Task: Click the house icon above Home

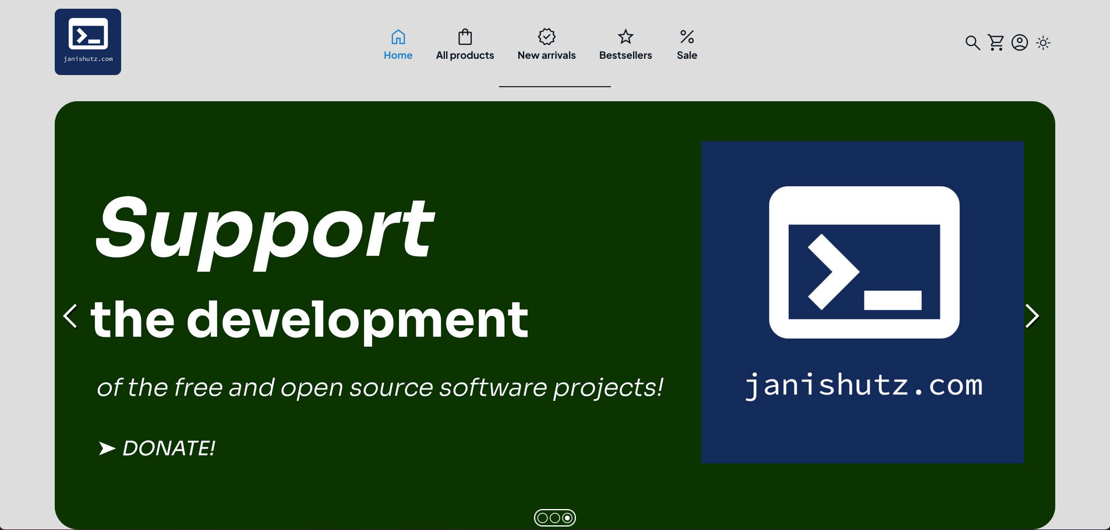Action: click(398, 37)
